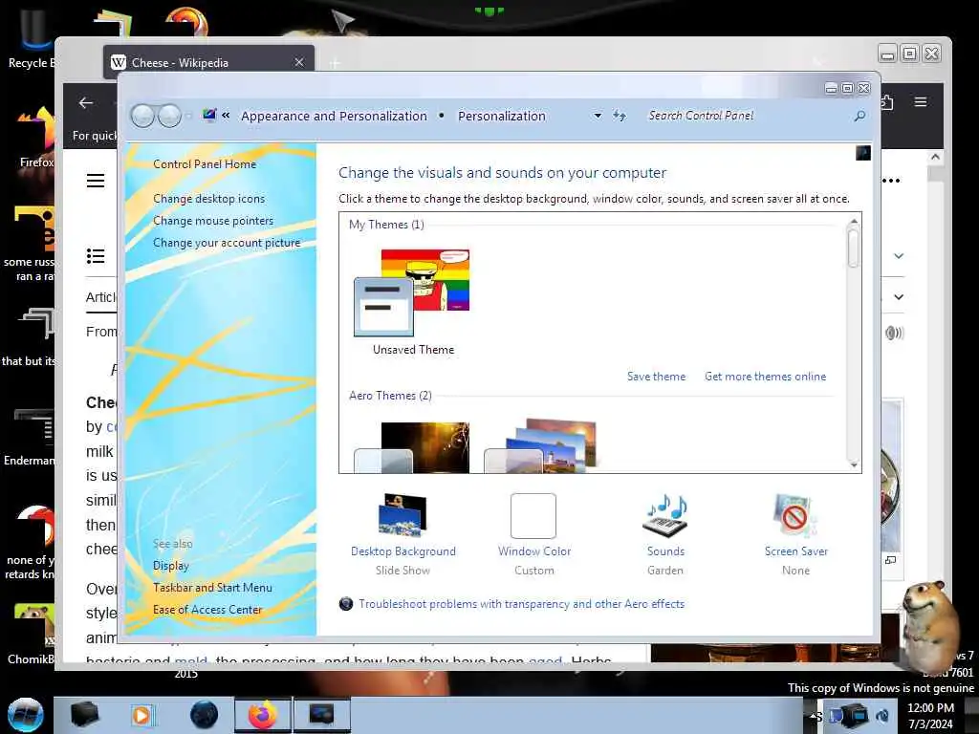Expand the lower Wikipedia chevron dropdown
Viewport: 979px width, 734px height.
[899, 297]
